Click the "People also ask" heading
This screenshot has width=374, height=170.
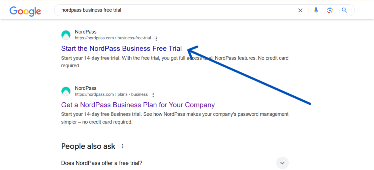point(88,146)
